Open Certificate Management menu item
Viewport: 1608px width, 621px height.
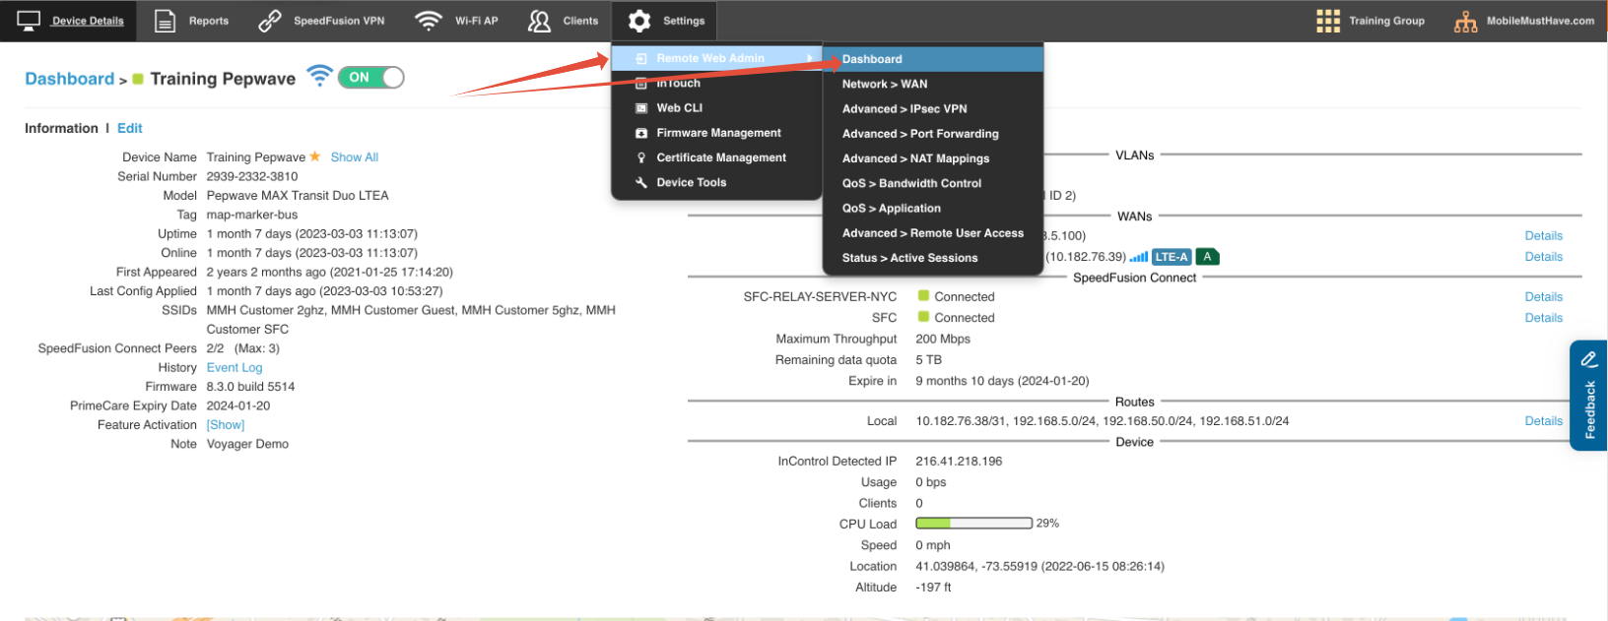pos(716,157)
